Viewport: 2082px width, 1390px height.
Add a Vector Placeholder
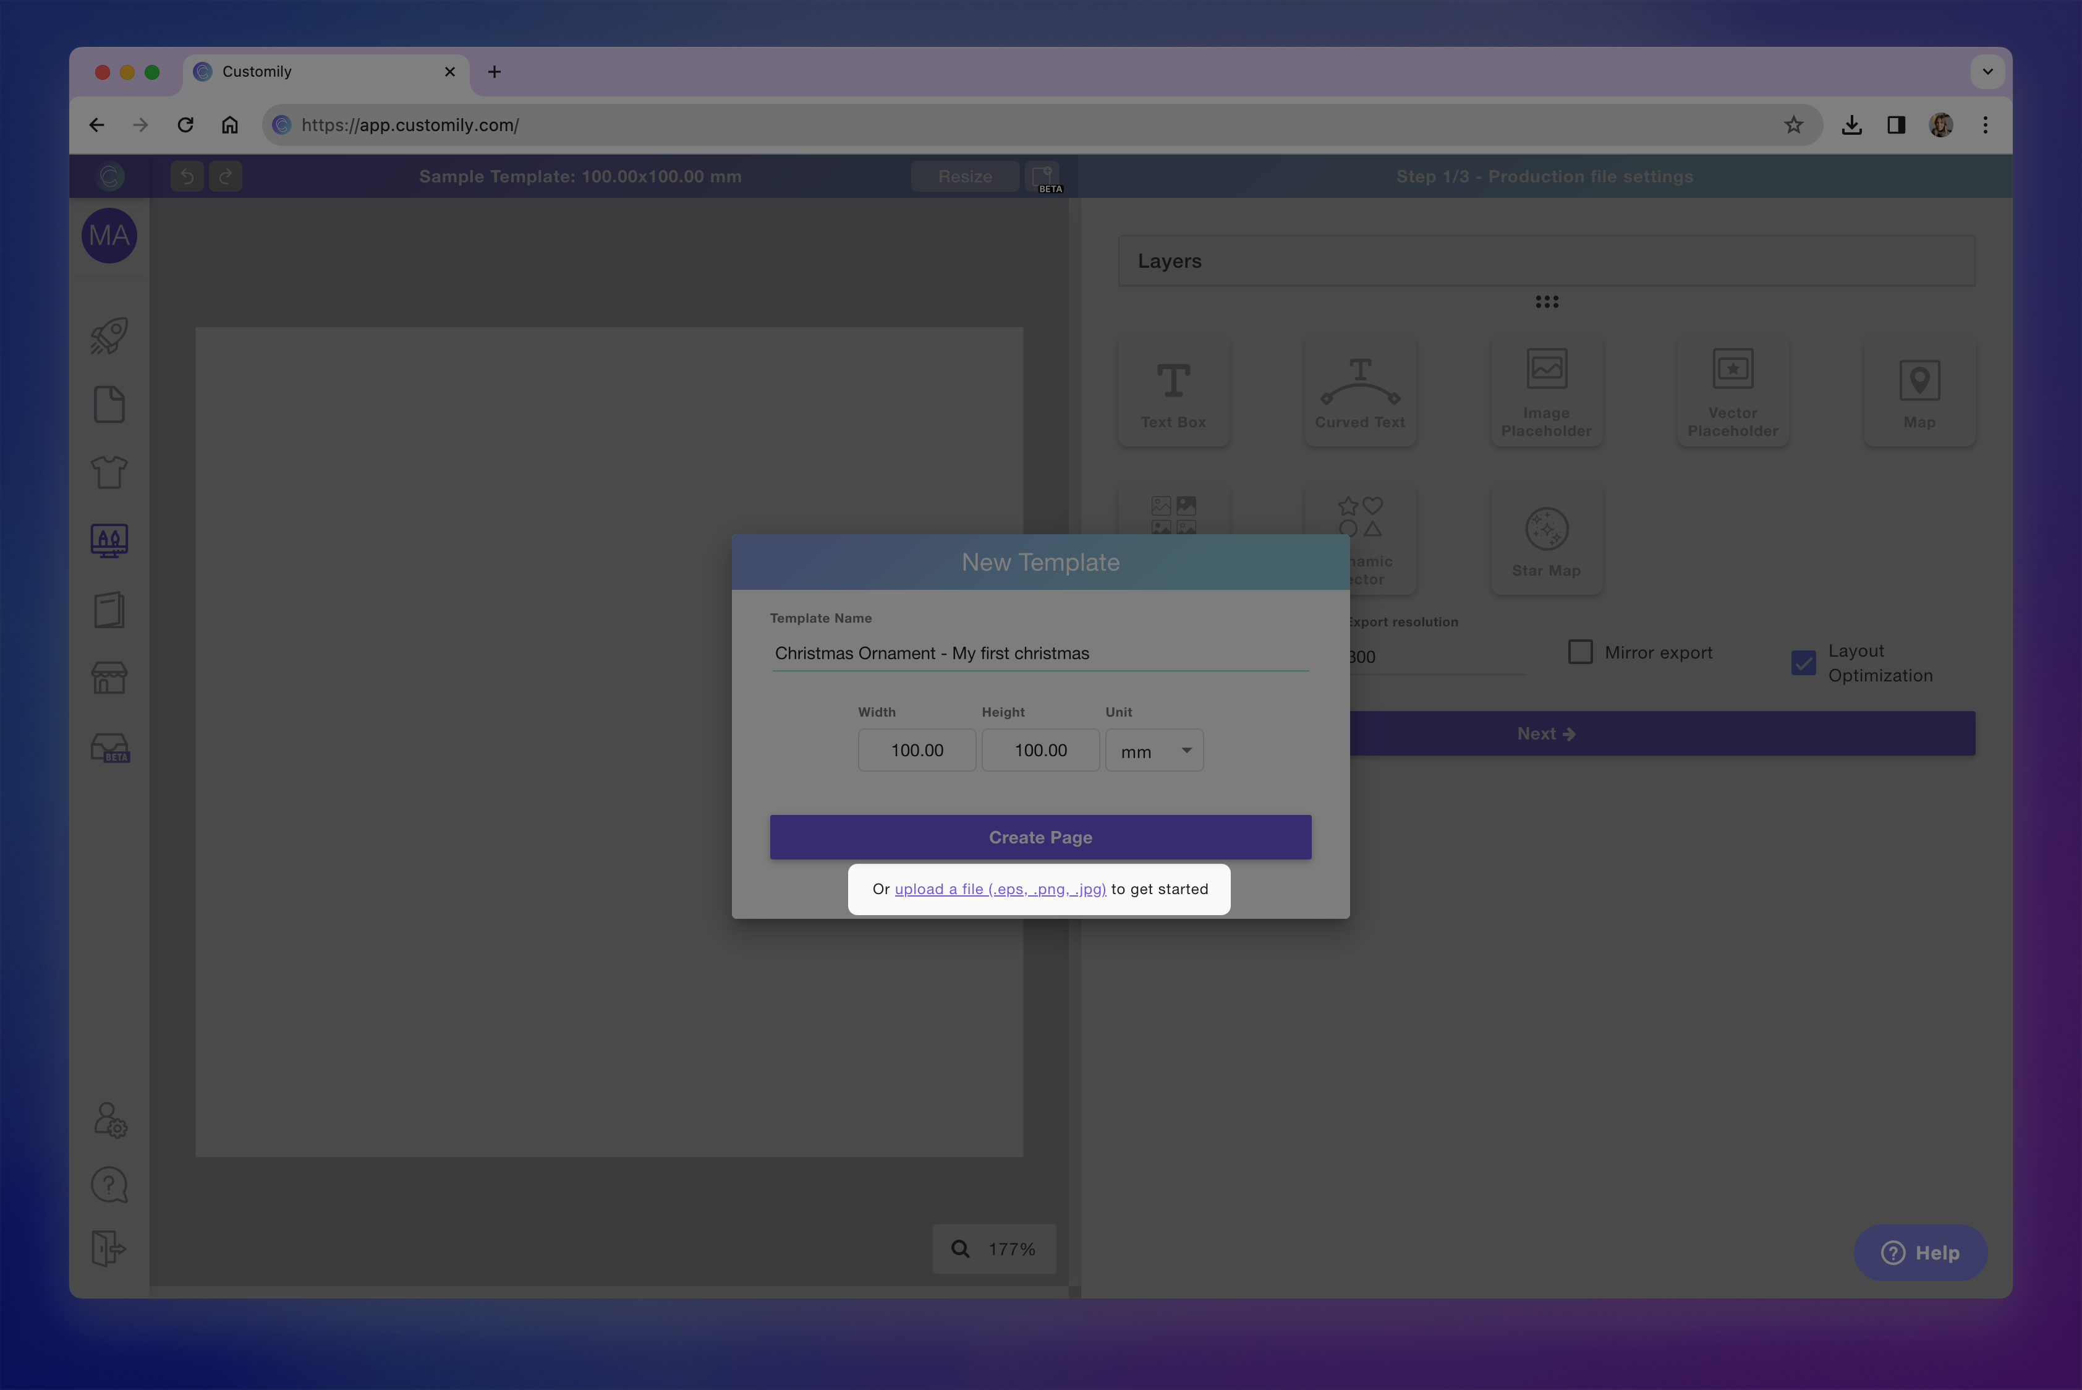point(1732,390)
